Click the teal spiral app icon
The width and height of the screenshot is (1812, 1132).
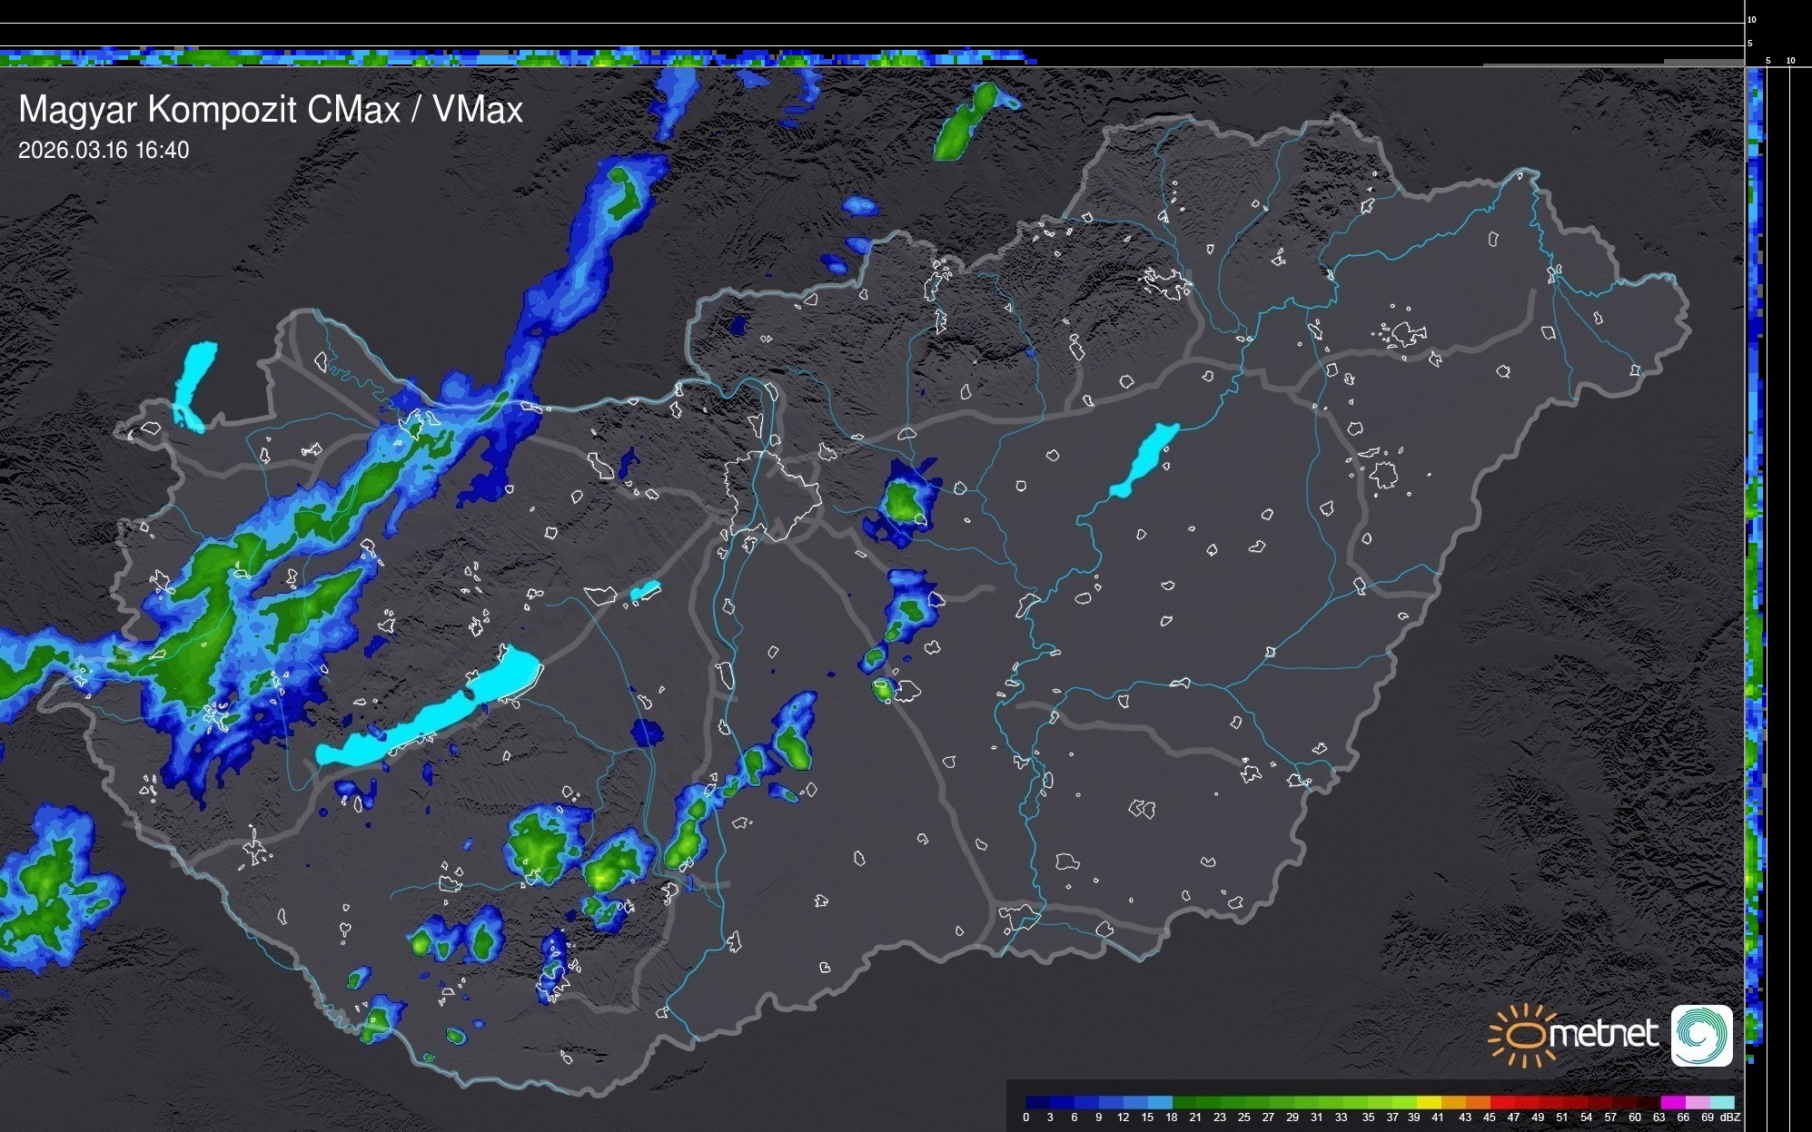(1701, 1035)
